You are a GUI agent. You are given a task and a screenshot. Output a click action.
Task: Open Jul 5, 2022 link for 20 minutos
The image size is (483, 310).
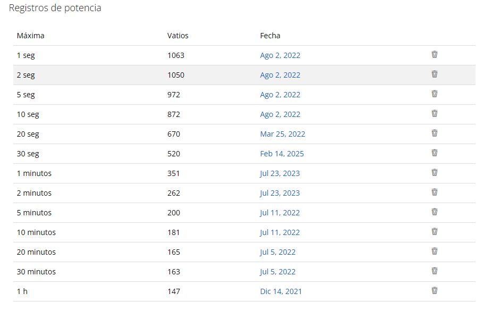point(277,252)
